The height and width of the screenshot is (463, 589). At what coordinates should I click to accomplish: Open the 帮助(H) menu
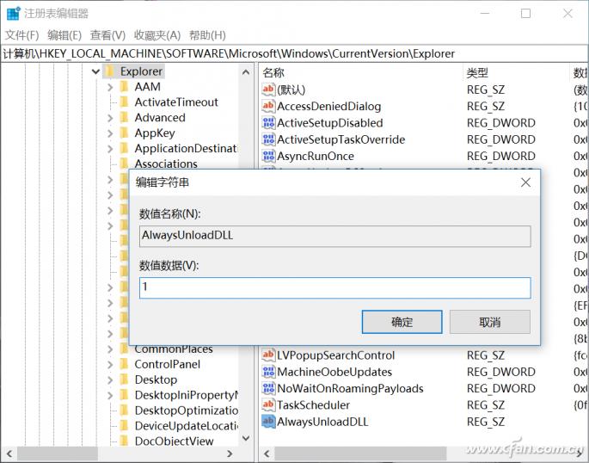(207, 35)
